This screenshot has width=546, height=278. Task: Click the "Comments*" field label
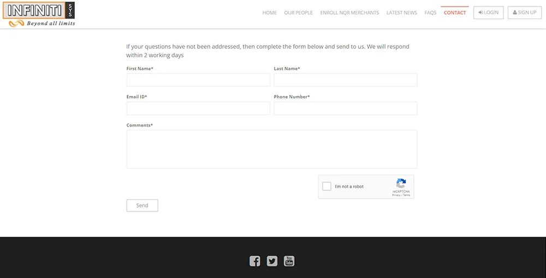[140, 125]
